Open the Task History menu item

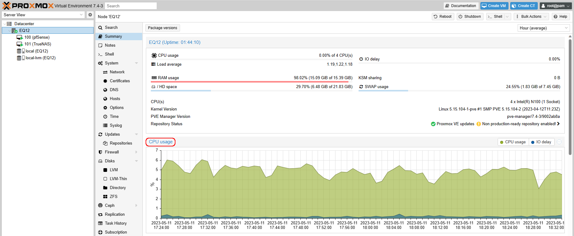(x=119, y=223)
